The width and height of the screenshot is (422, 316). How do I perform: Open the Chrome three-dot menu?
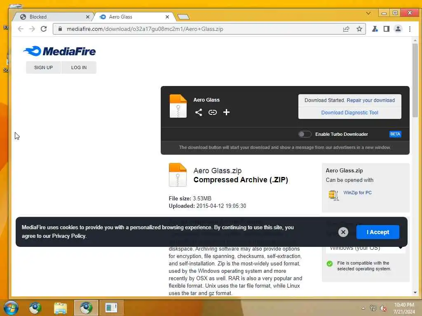[x=410, y=29]
